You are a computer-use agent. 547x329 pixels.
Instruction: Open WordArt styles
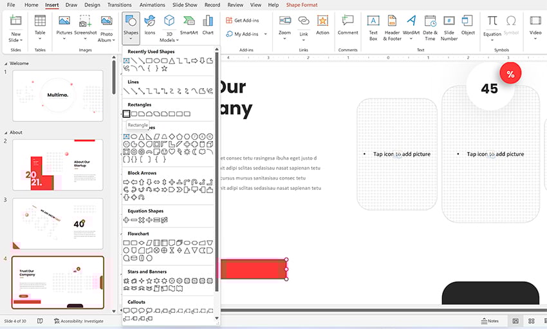(x=411, y=25)
